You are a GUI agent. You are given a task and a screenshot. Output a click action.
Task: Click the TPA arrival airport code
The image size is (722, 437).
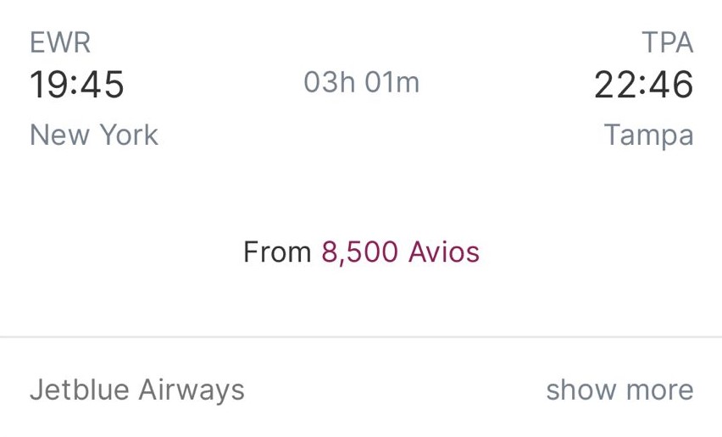[x=667, y=42]
